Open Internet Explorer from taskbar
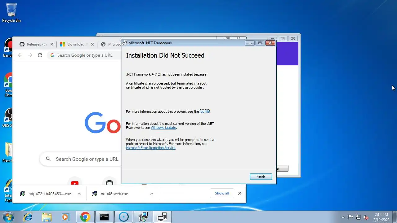The width and height of the screenshot is (397, 223). (x=28, y=217)
